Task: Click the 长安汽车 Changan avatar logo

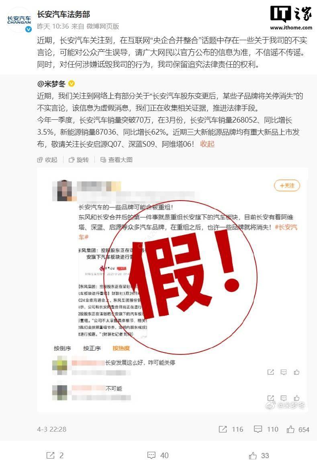Action: 19,20
